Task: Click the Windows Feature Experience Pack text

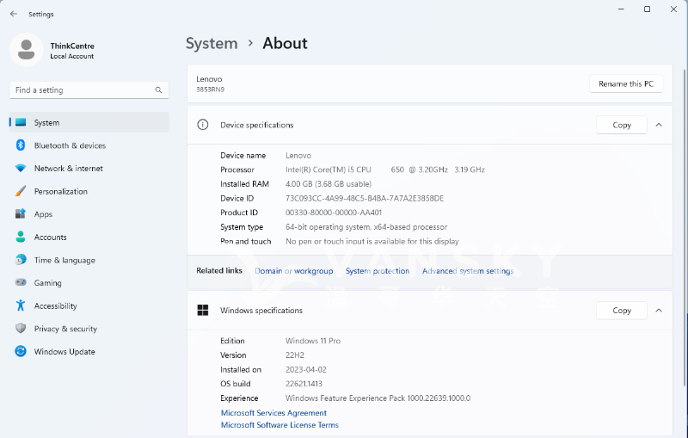Action: 378,398
